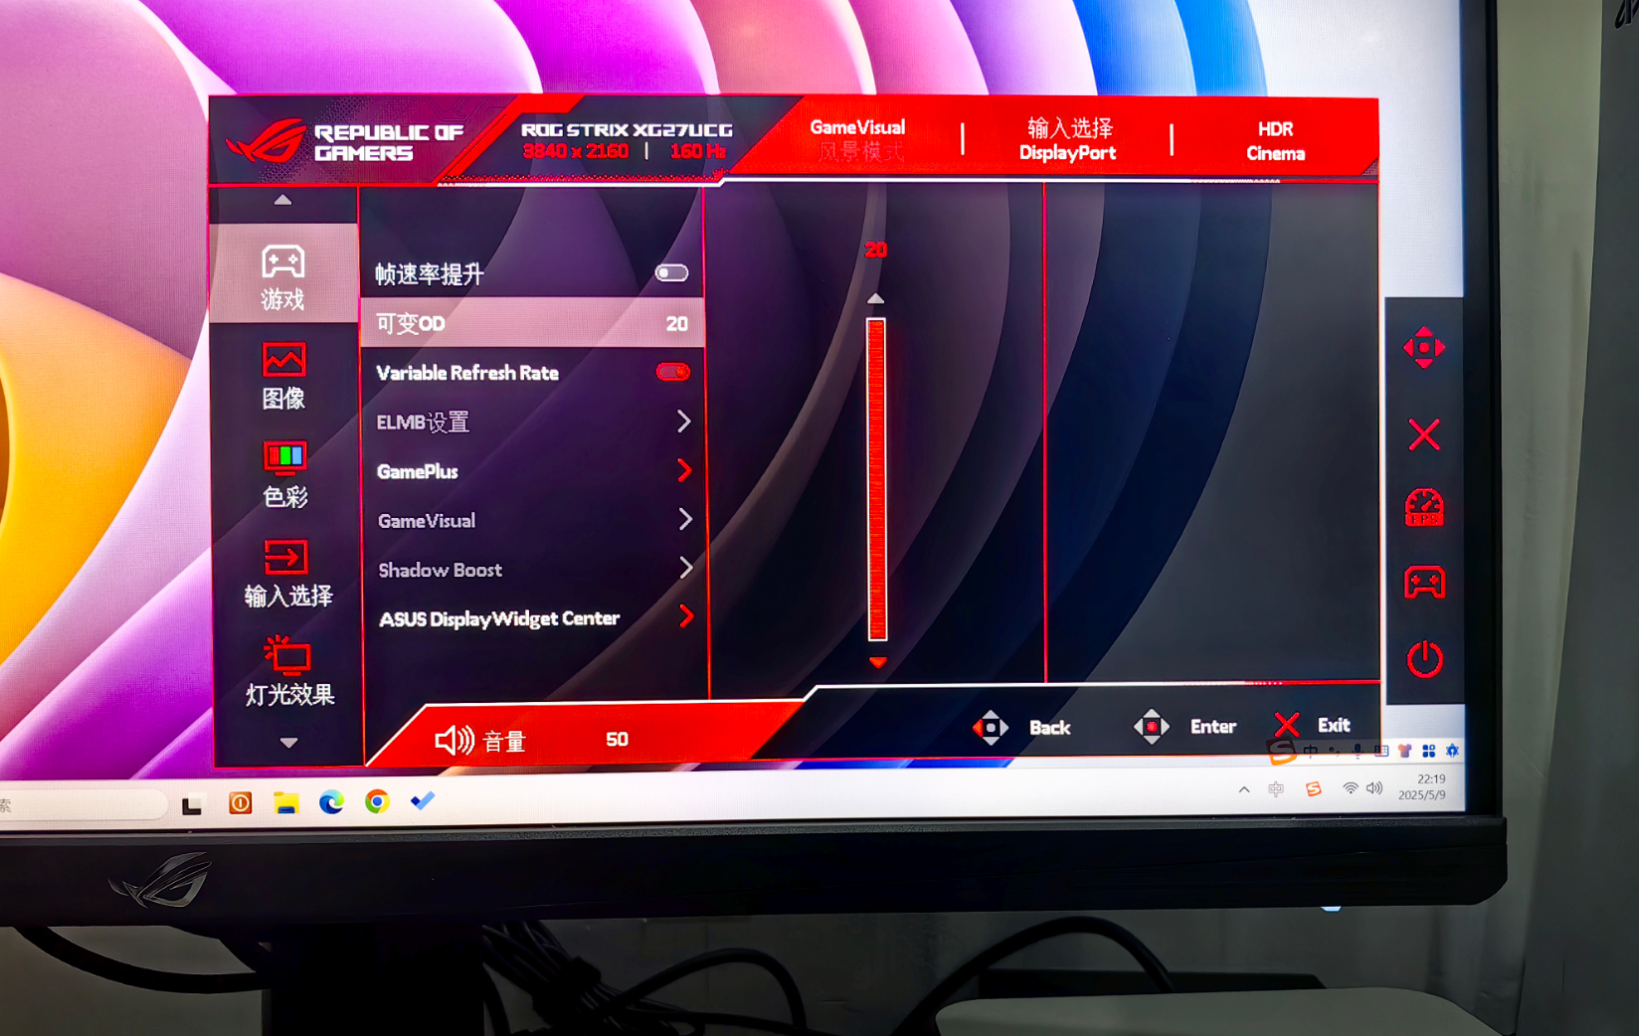
Task: Show hidden icons via tray chevron
Action: pos(1244,789)
